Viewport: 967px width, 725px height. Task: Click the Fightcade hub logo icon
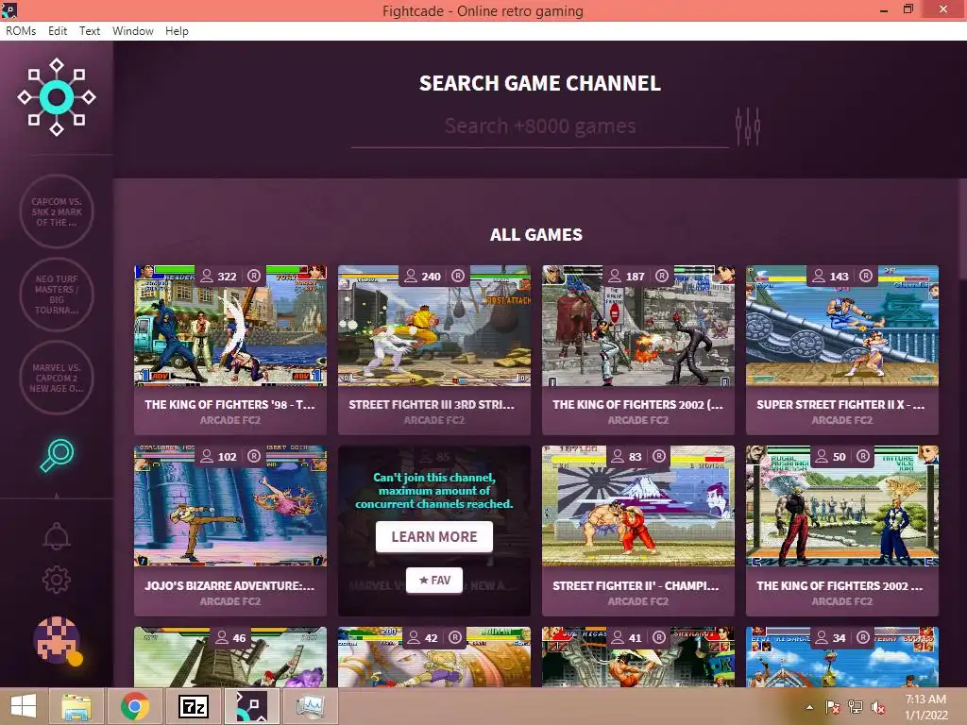coord(56,97)
